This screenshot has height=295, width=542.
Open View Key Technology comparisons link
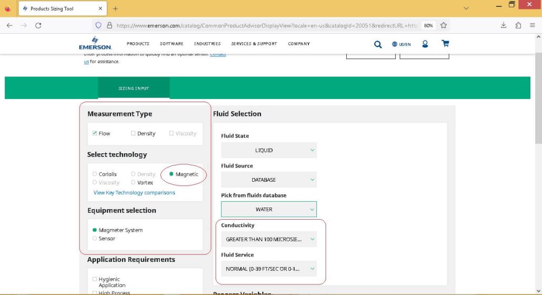pyautogui.click(x=134, y=193)
